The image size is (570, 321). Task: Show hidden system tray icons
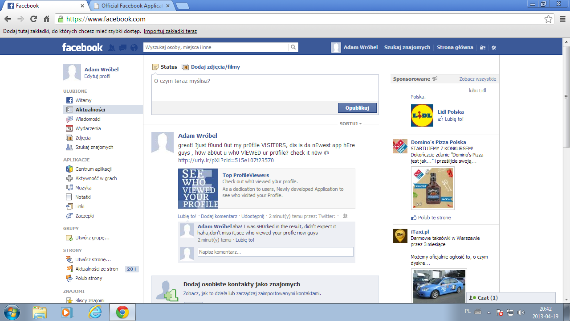(x=489, y=313)
